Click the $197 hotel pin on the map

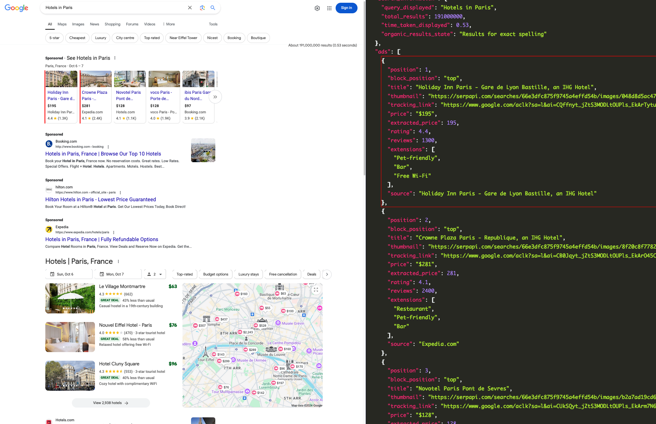(x=278, y=383)
